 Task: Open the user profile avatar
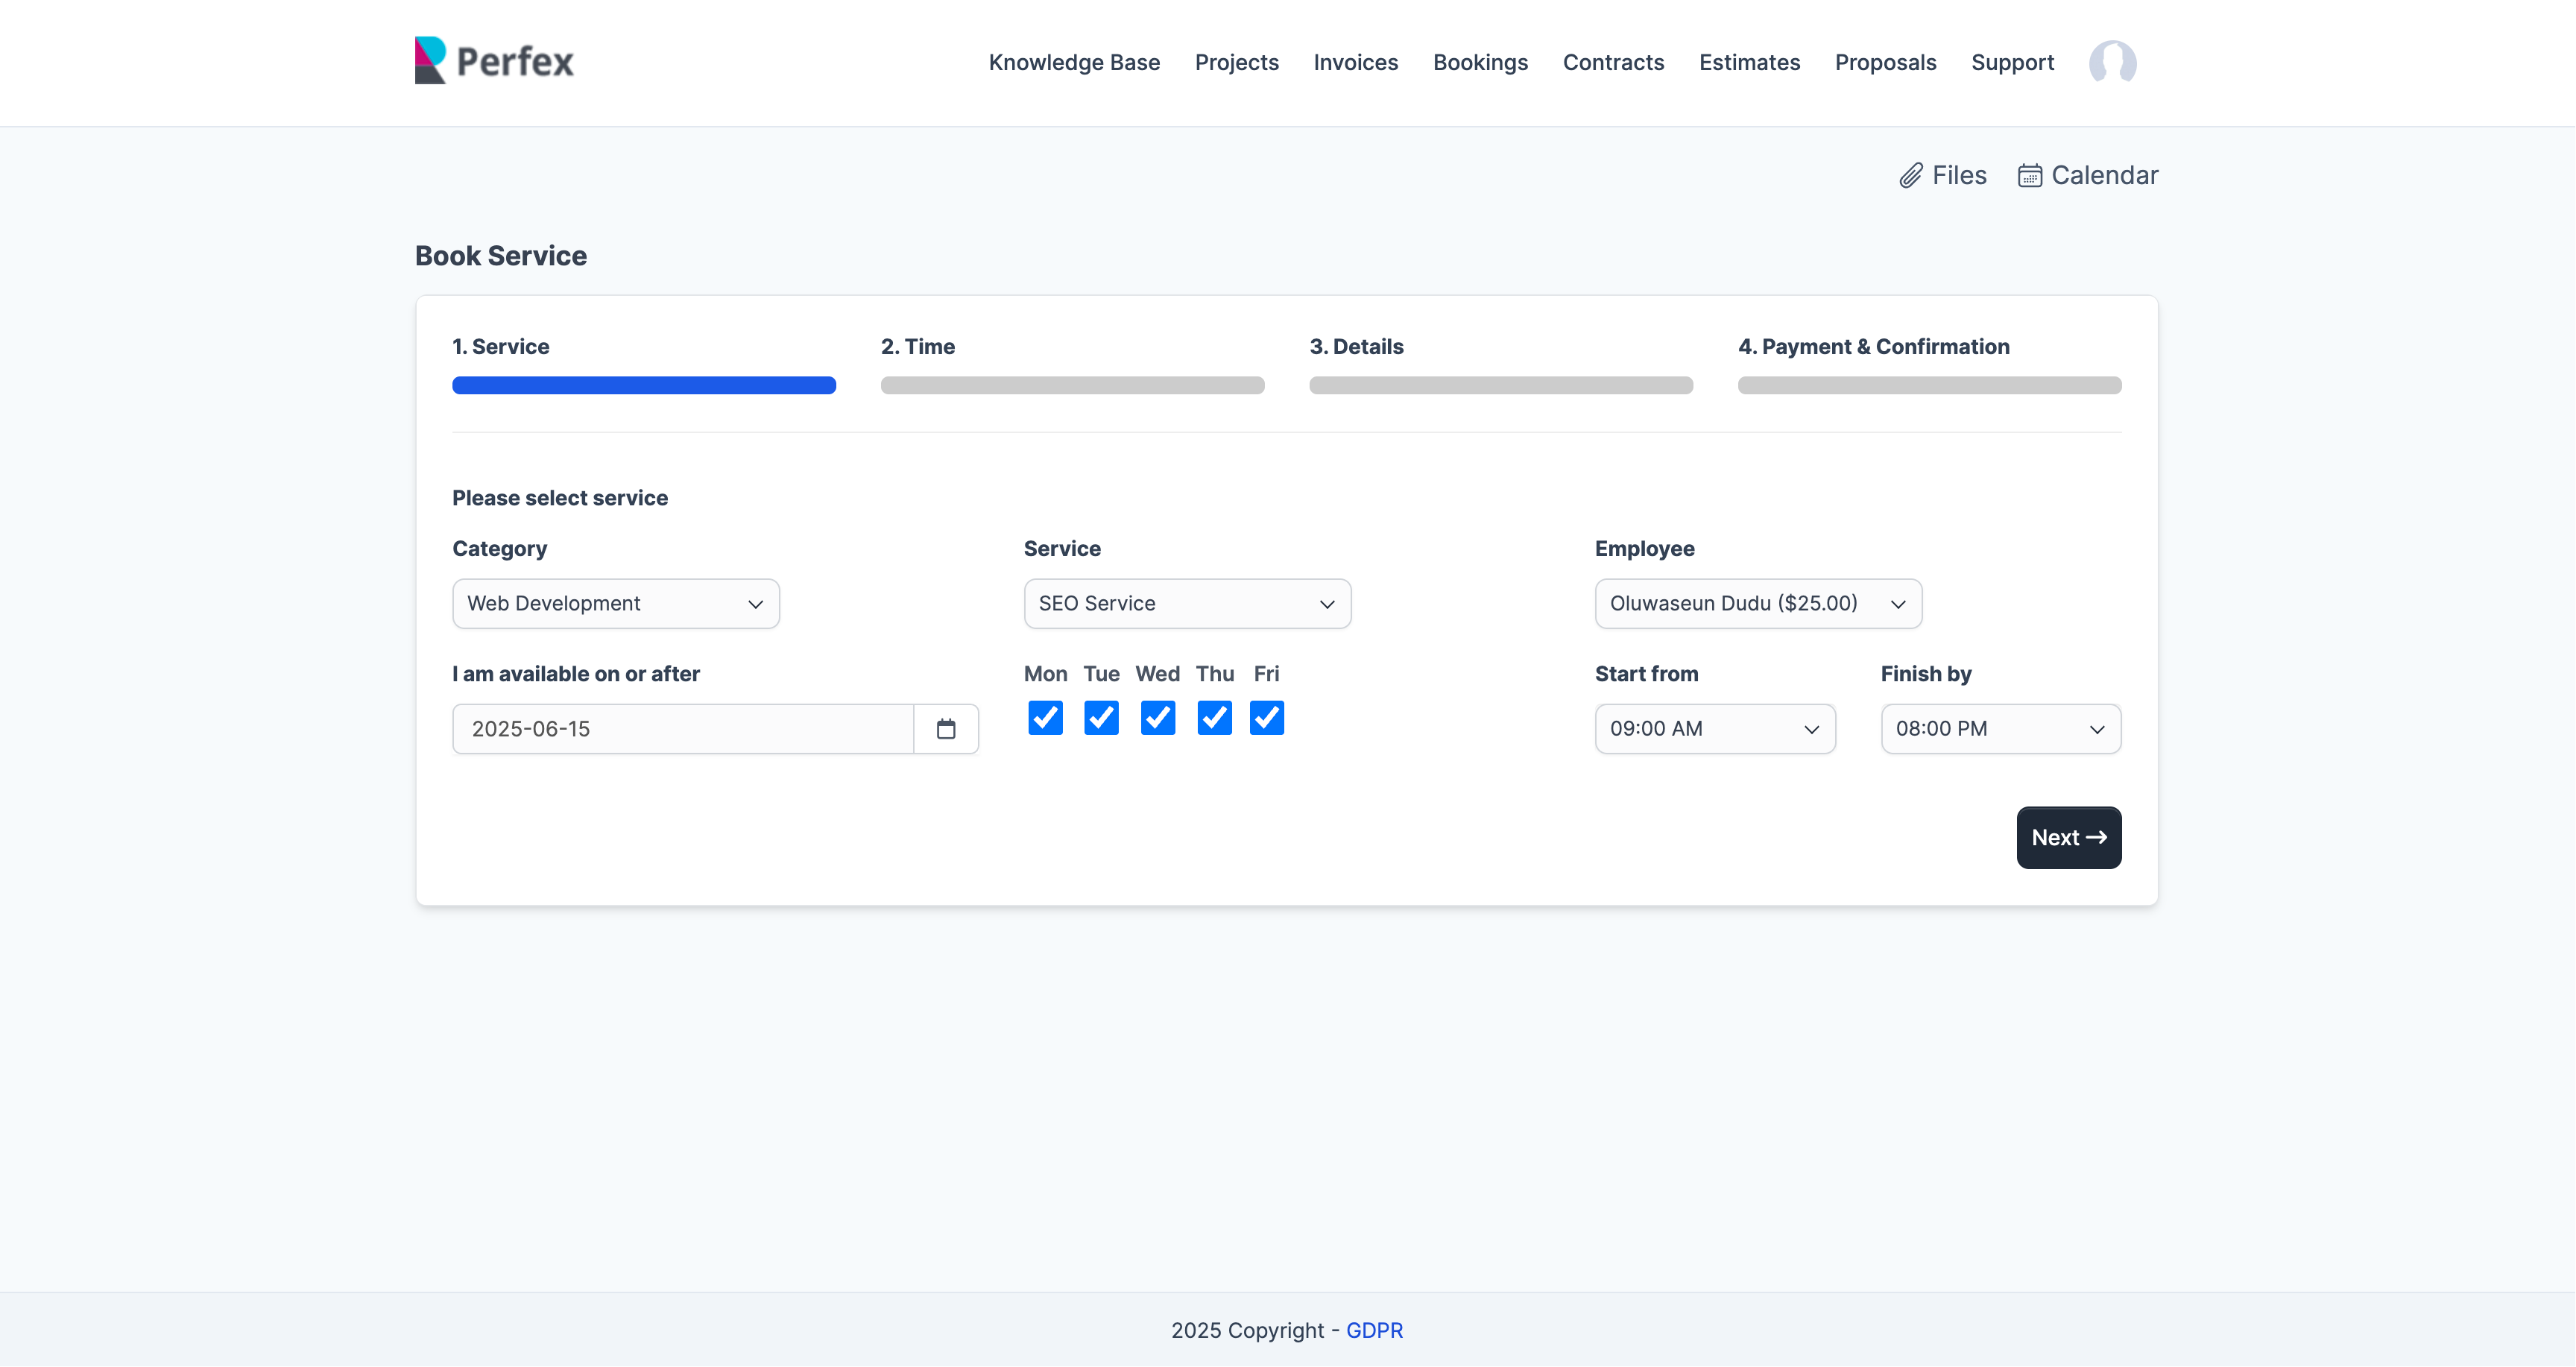click(x=2112, y=62)
